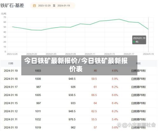Click basis rate 5.9%
This screenshot has width=159, height=131.
[x=115, y=79]
